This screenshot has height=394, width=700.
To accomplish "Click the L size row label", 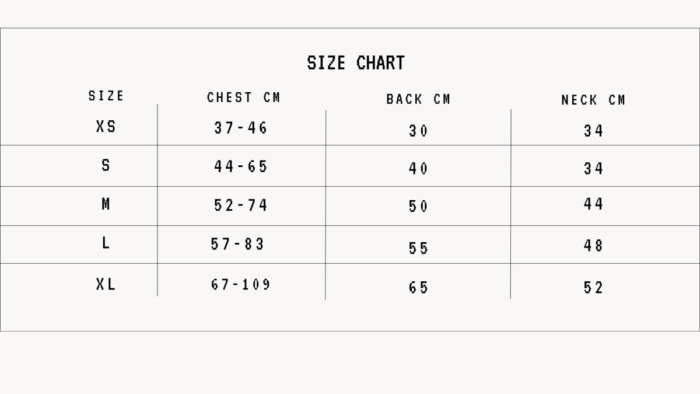I will point(106,243).
